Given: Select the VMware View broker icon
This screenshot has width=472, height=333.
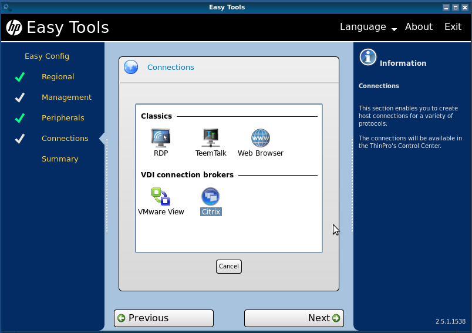Looking at the screenshot, I should 161,196.
